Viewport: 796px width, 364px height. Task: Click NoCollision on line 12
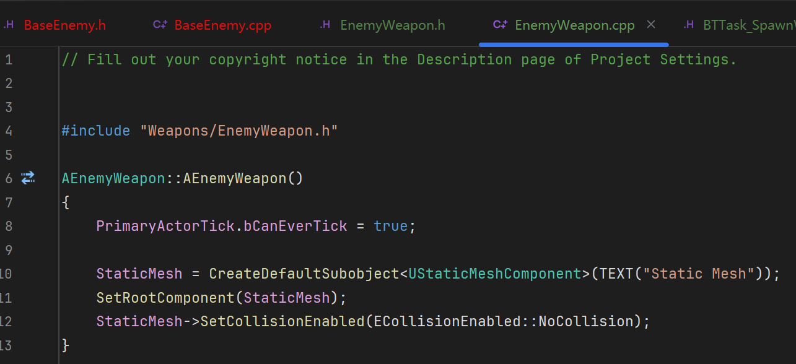pos(586,321)
